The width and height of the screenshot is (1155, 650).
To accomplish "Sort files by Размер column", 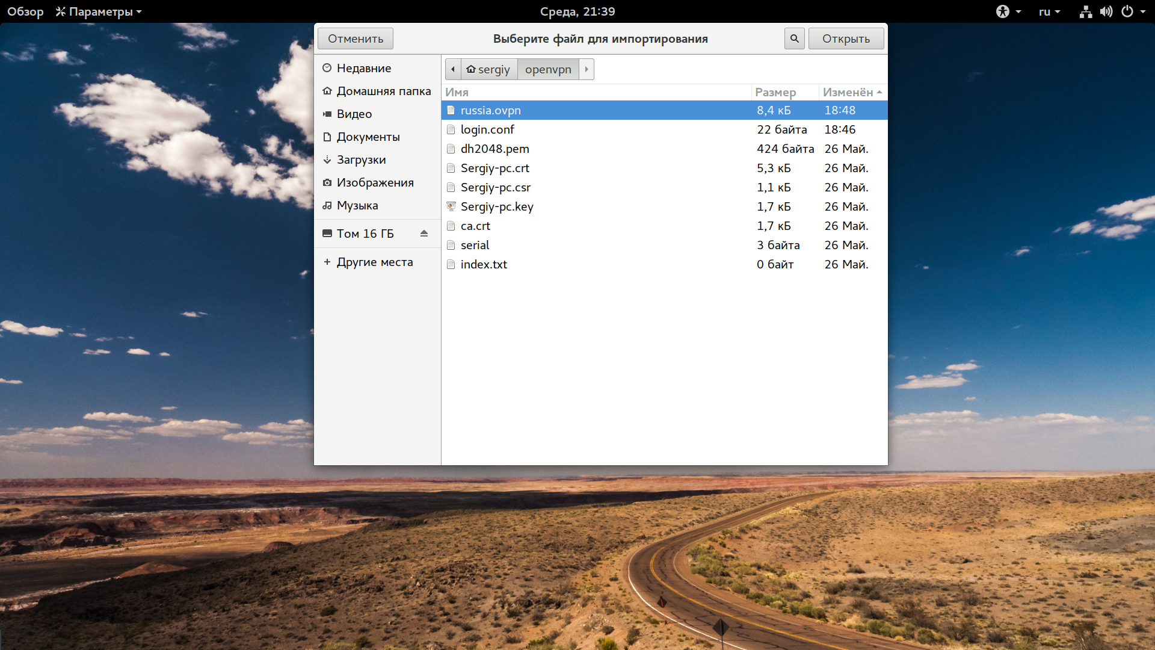I will [x=784, y=92].
